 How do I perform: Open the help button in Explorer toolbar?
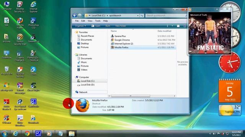(x=185, y=26)
